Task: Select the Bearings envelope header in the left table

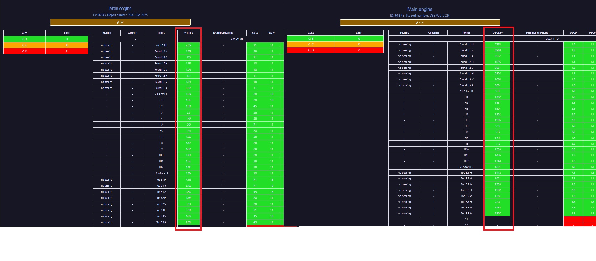Action: 223,33
